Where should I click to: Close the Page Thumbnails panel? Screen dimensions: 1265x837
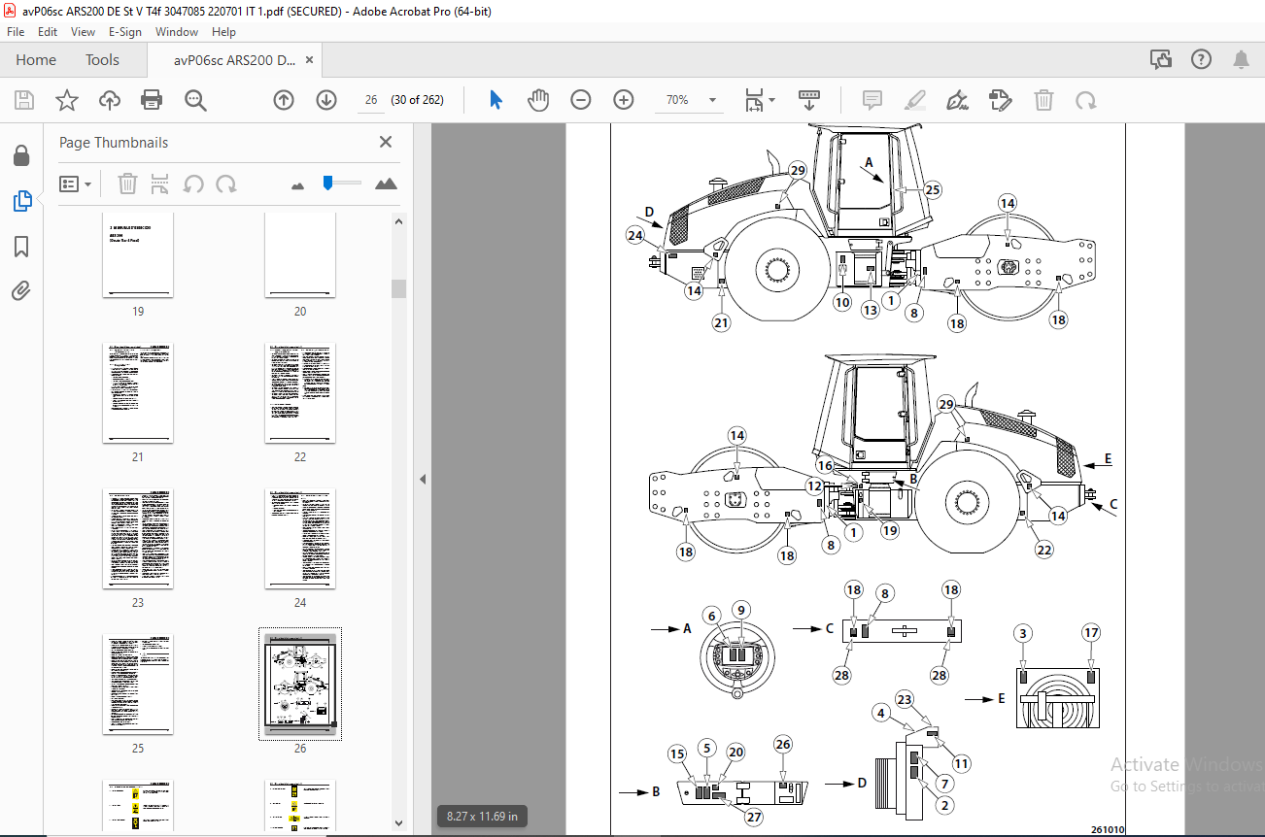click(x=385, y=142)
